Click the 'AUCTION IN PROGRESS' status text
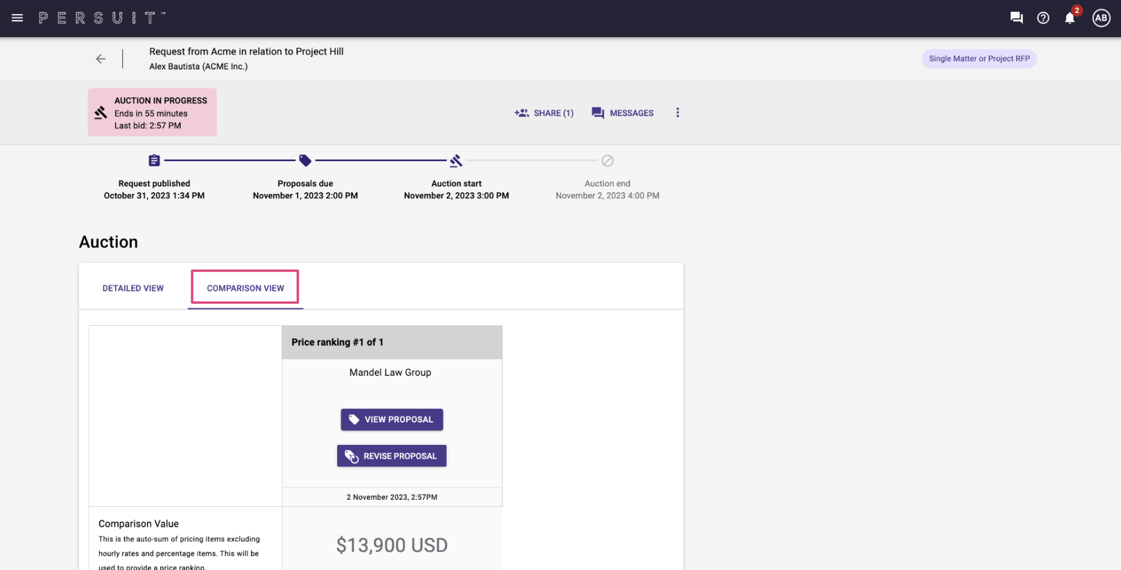 (x=161, y=101)
